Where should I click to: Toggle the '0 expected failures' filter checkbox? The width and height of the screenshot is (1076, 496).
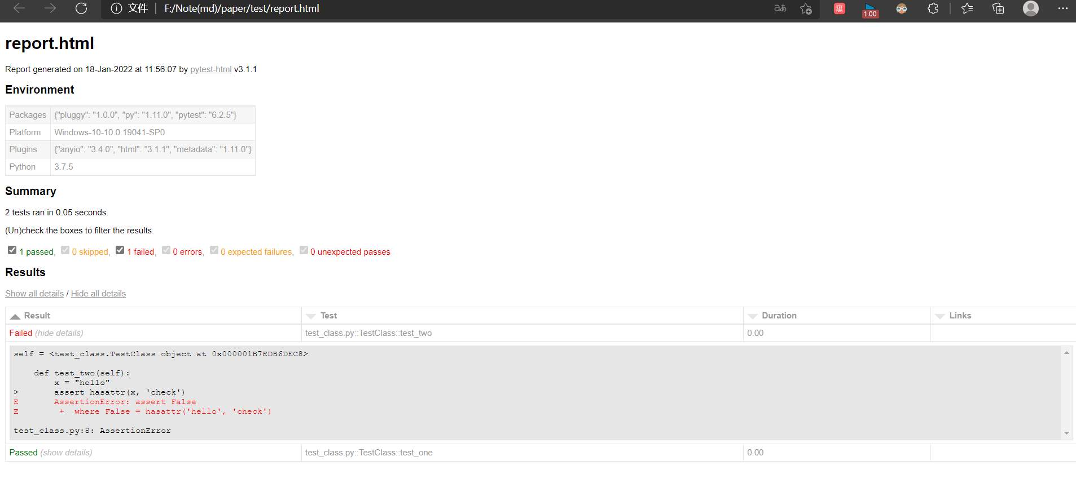click(214, 250)
